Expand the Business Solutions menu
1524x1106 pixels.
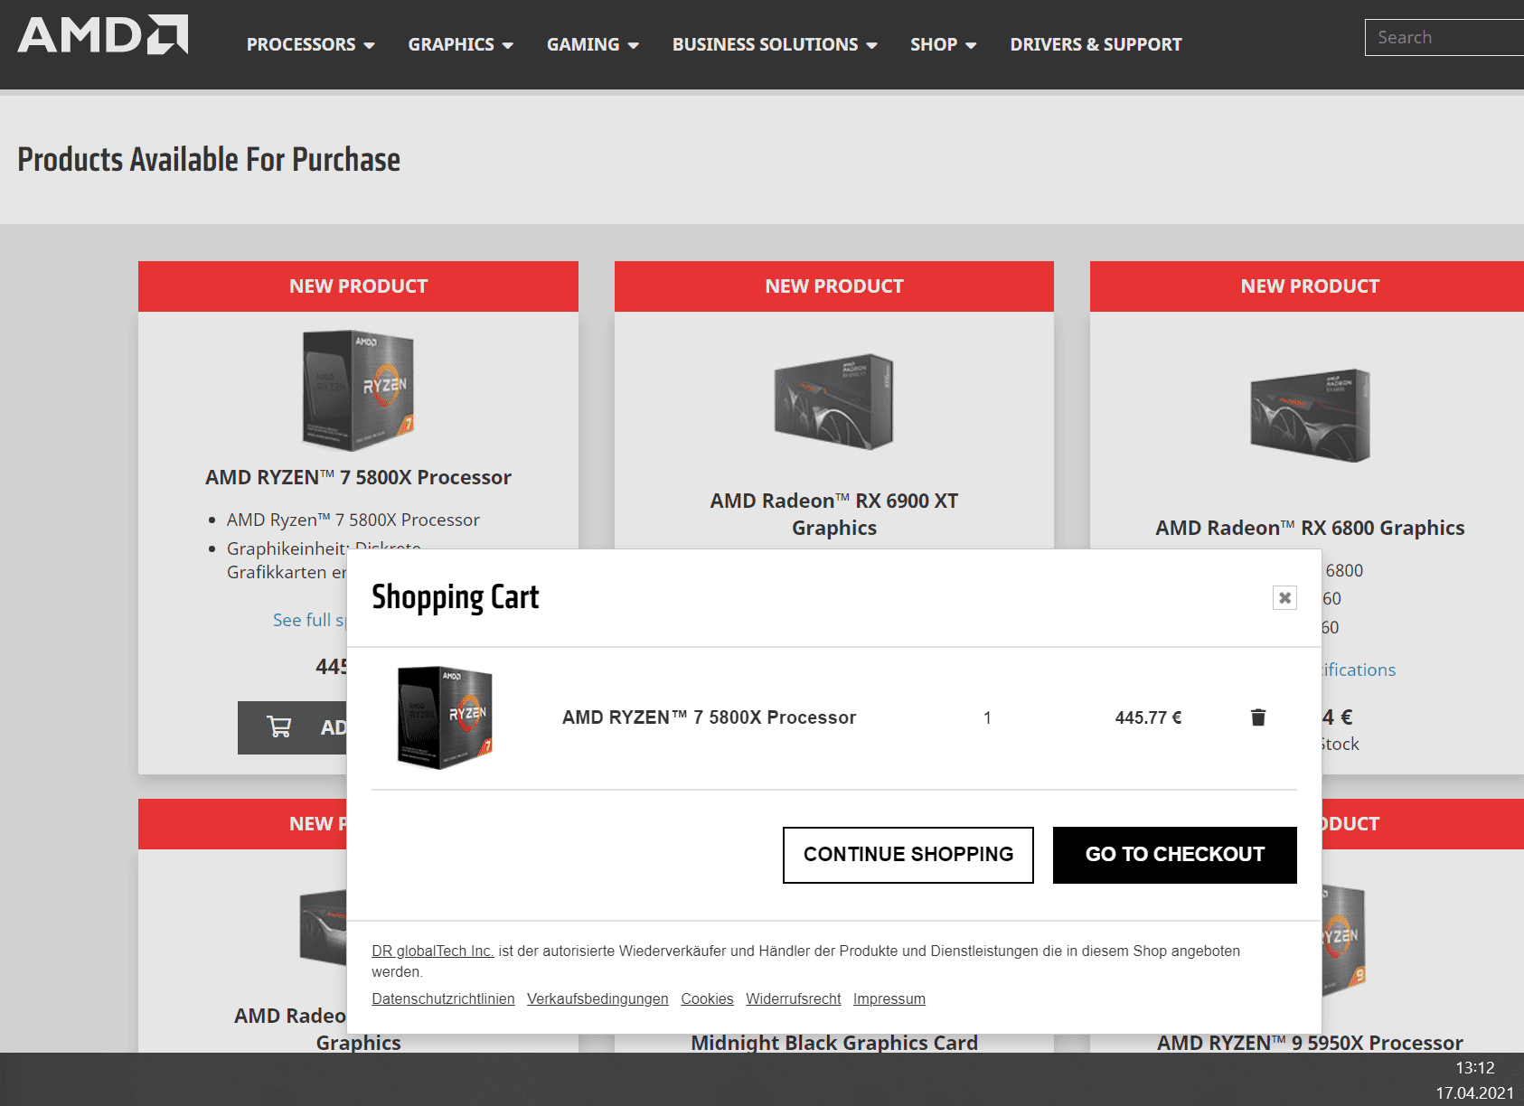775,44
